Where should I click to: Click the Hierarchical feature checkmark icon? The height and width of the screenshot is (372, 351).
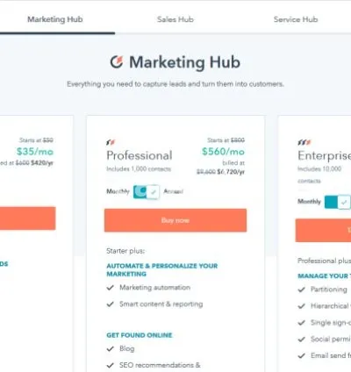point(302,306)
